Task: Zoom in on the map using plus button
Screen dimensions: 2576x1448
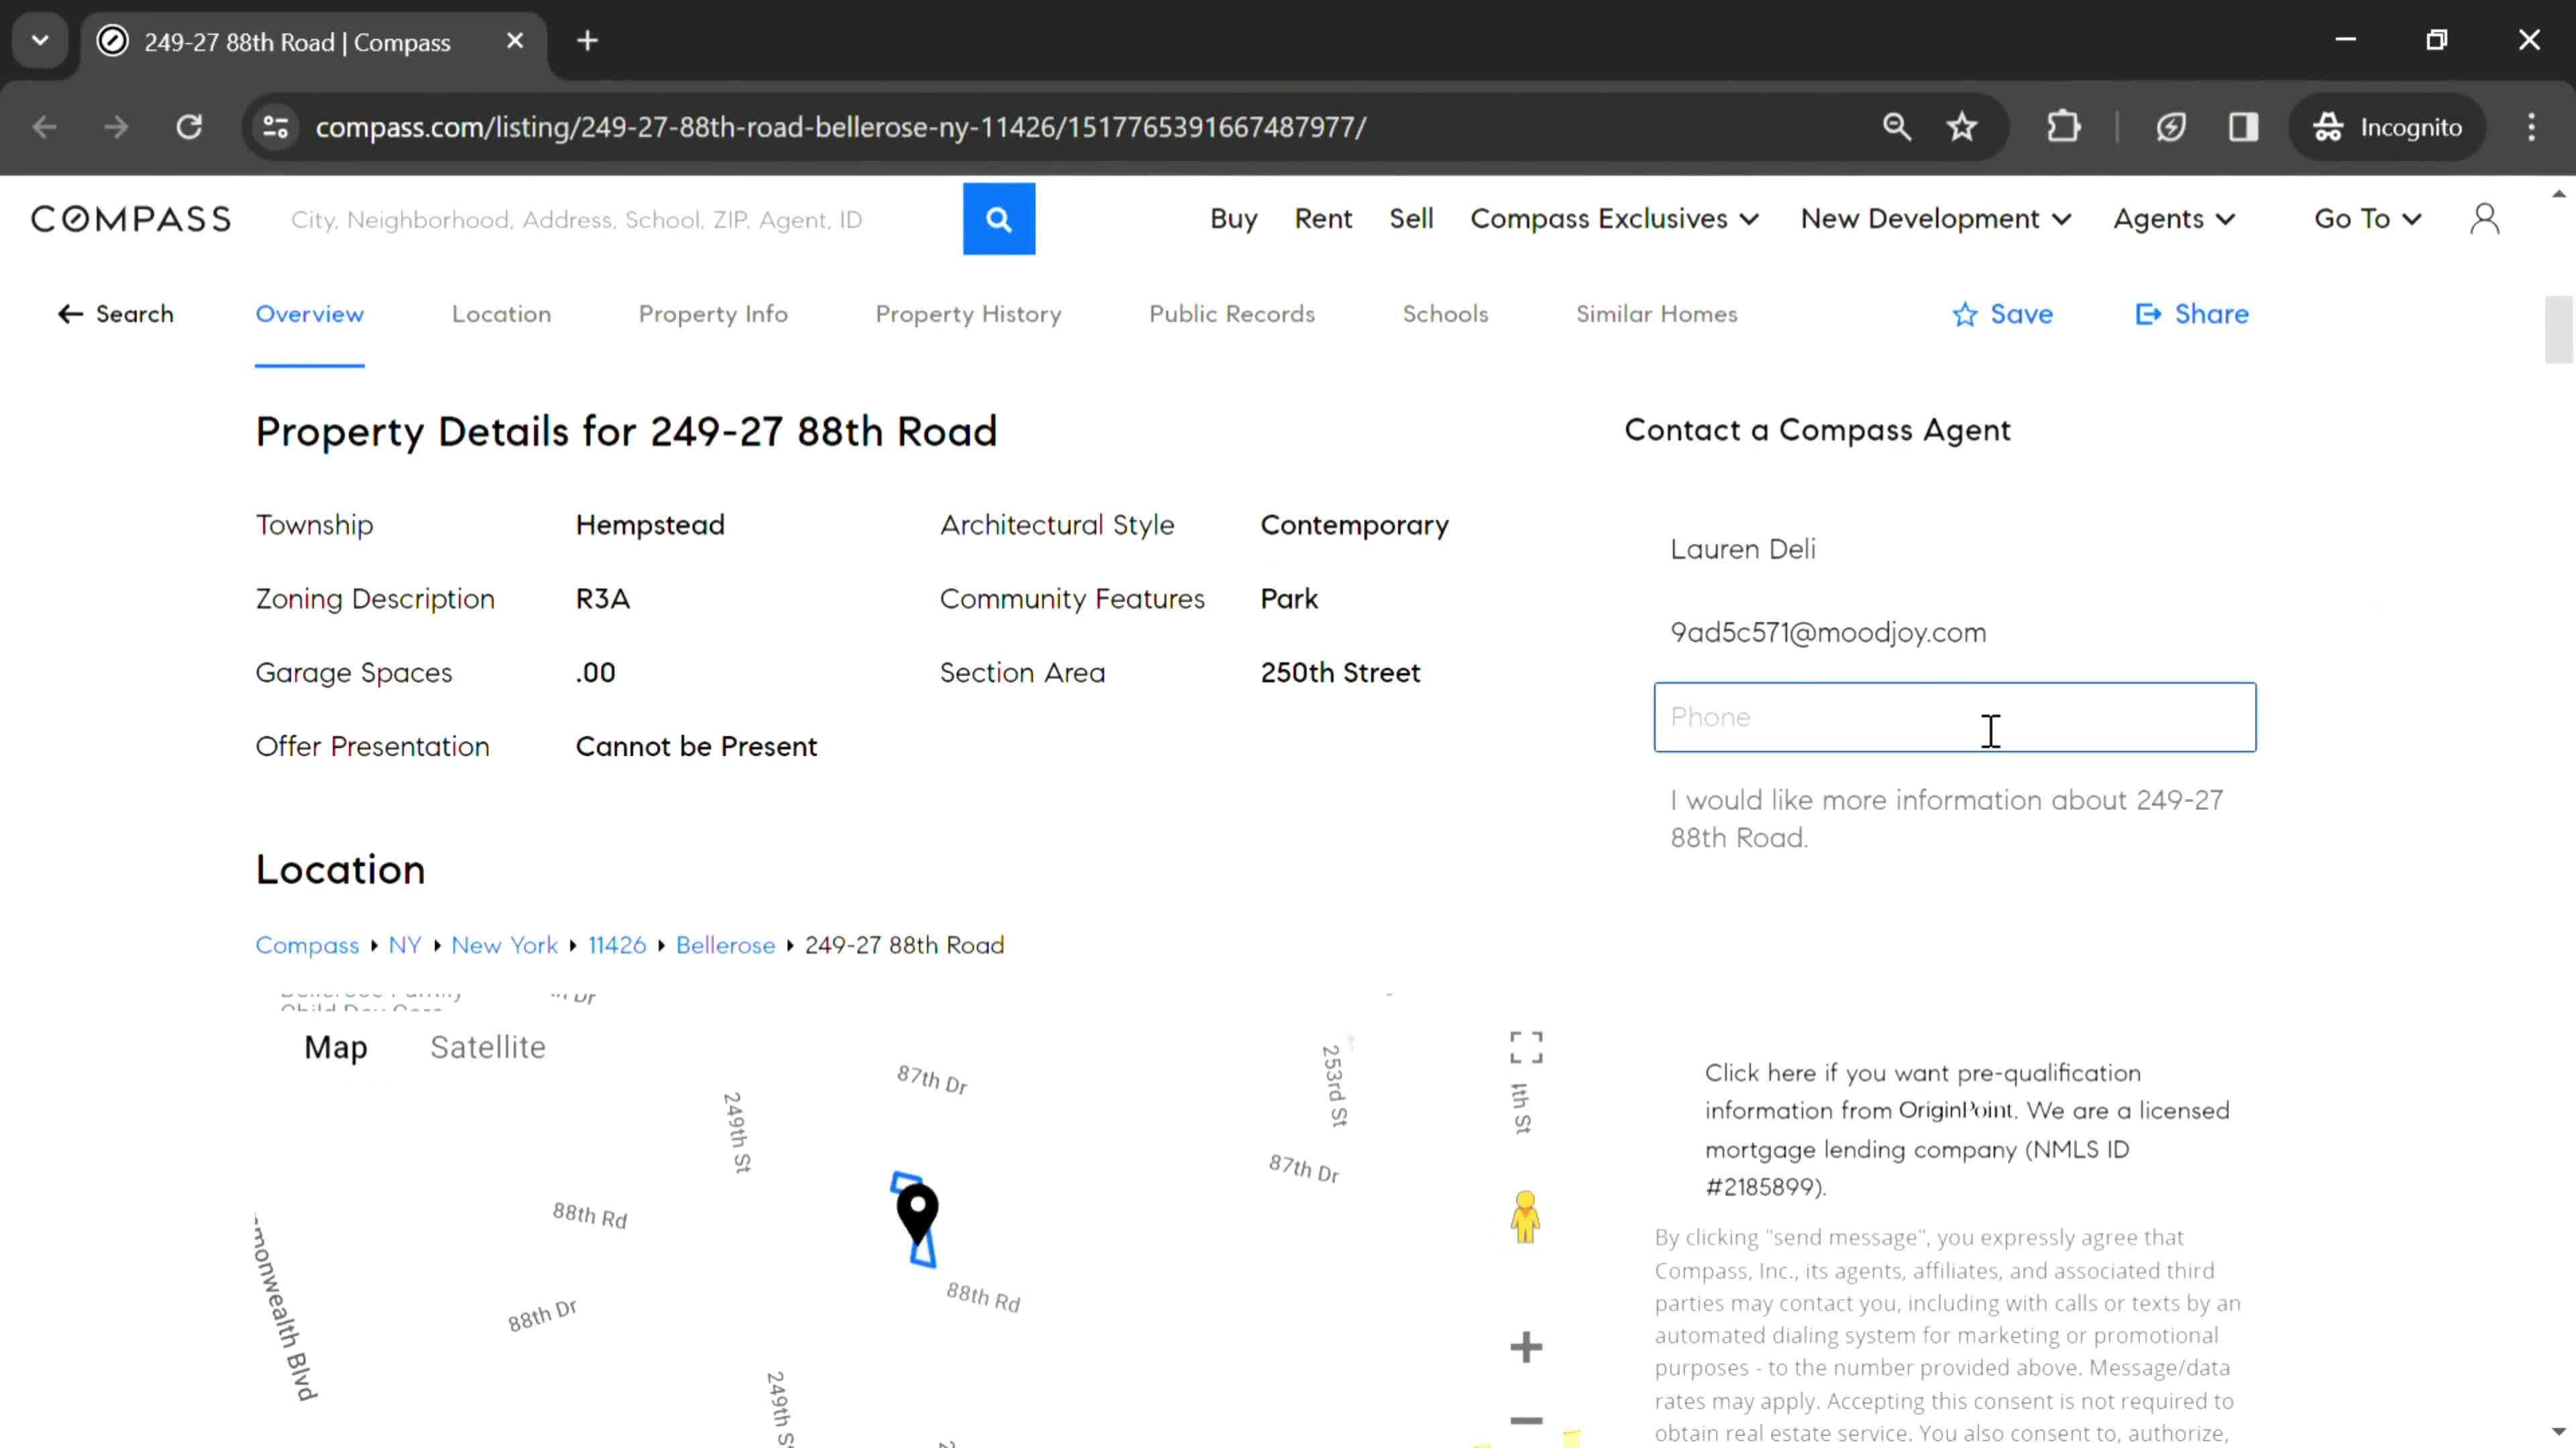Action: tap(1525, 1349)
